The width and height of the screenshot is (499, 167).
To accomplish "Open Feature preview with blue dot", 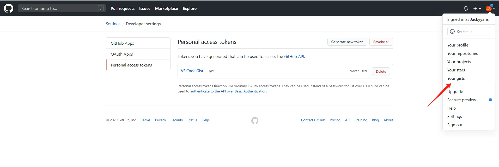I will coord(461,100).
